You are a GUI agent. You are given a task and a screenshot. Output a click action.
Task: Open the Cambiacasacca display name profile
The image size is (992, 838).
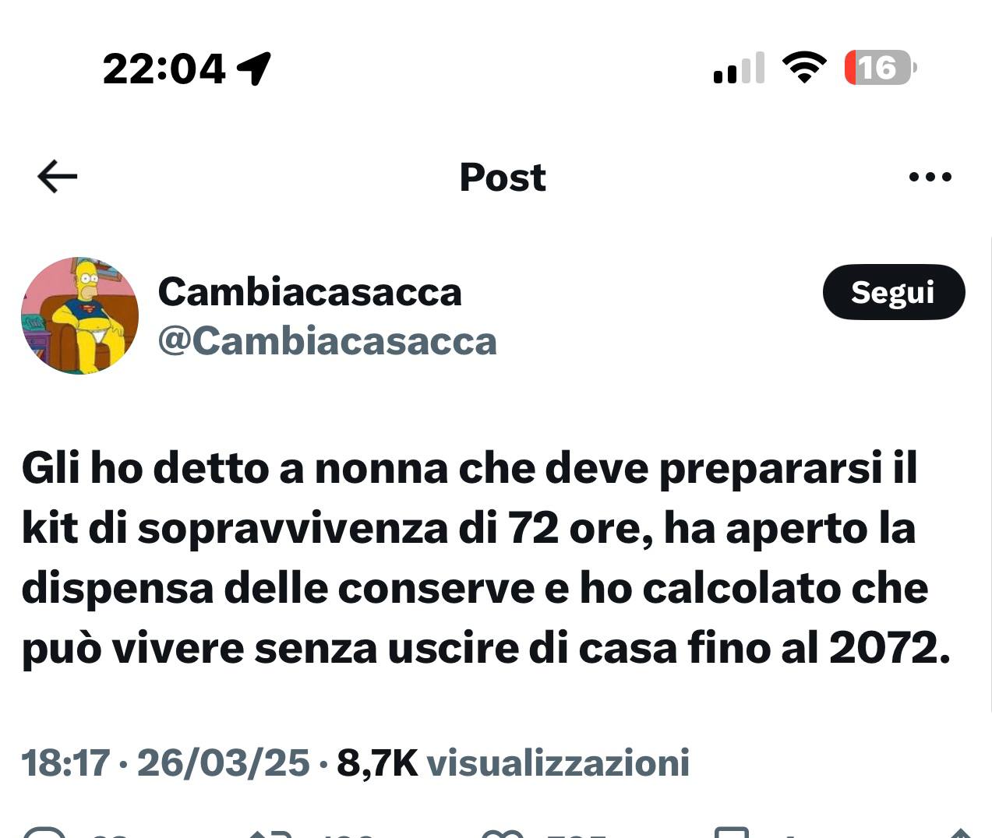pyautogui.click(x=310, y=292)
